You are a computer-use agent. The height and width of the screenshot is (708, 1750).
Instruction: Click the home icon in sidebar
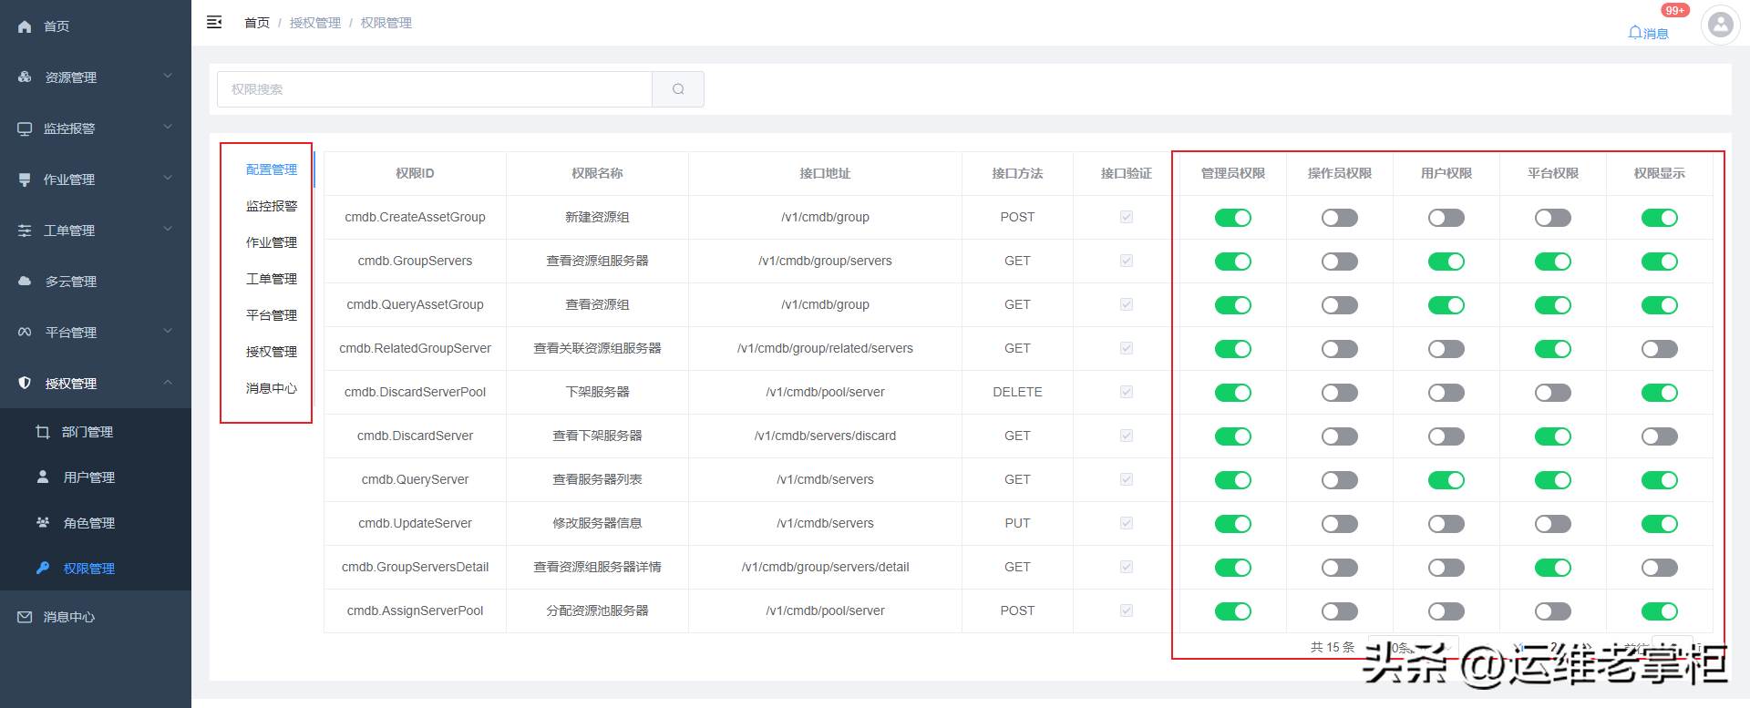[25, 26]
